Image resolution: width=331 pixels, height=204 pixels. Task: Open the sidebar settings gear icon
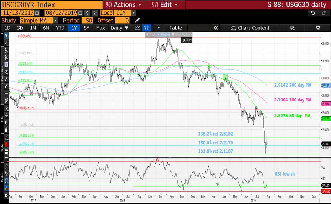coord(6,195)
